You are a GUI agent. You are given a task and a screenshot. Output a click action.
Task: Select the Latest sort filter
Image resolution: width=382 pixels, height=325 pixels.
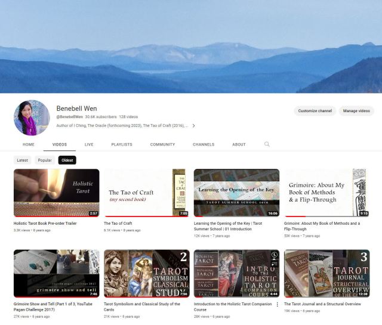coord(23,160)
